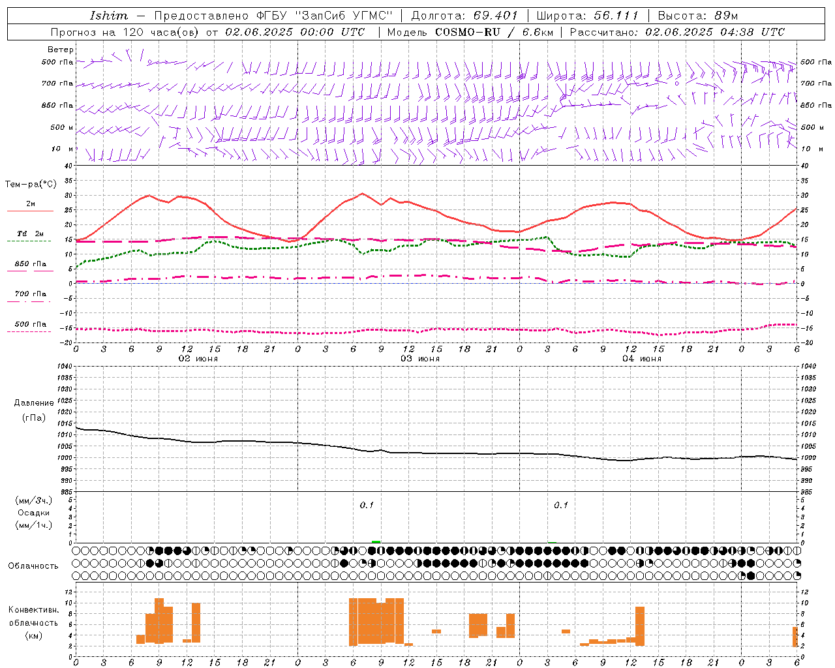Click the "Тем-ра(°C)" temperature panel label

pos(31,185)
